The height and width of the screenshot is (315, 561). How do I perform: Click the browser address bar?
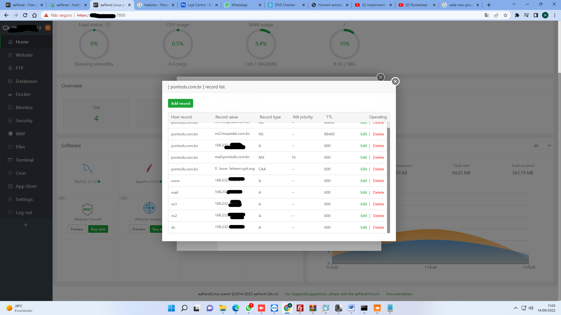tap(263, 15)
